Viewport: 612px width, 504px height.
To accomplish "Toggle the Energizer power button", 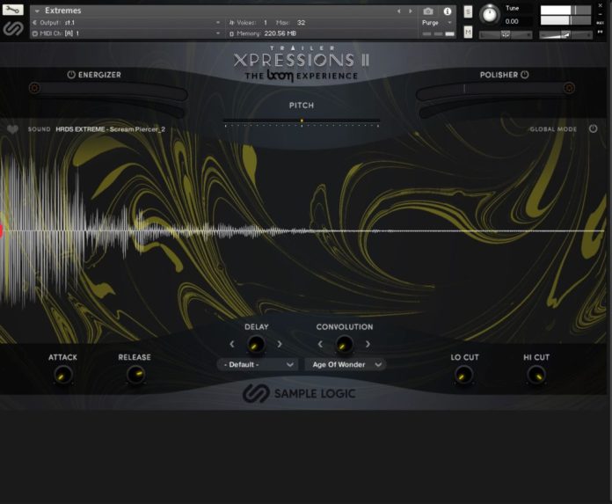I will pos(71,75).
